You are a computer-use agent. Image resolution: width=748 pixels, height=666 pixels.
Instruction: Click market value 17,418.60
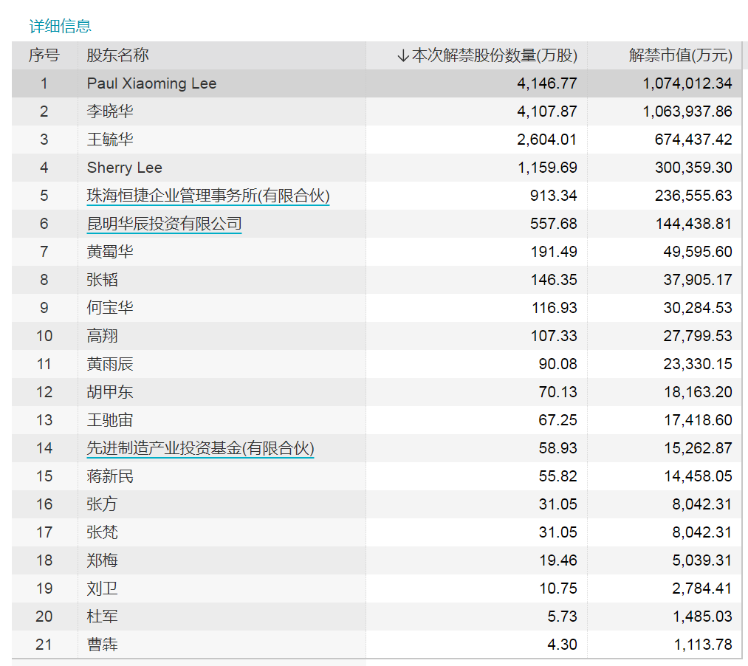(x=699, y=420)
